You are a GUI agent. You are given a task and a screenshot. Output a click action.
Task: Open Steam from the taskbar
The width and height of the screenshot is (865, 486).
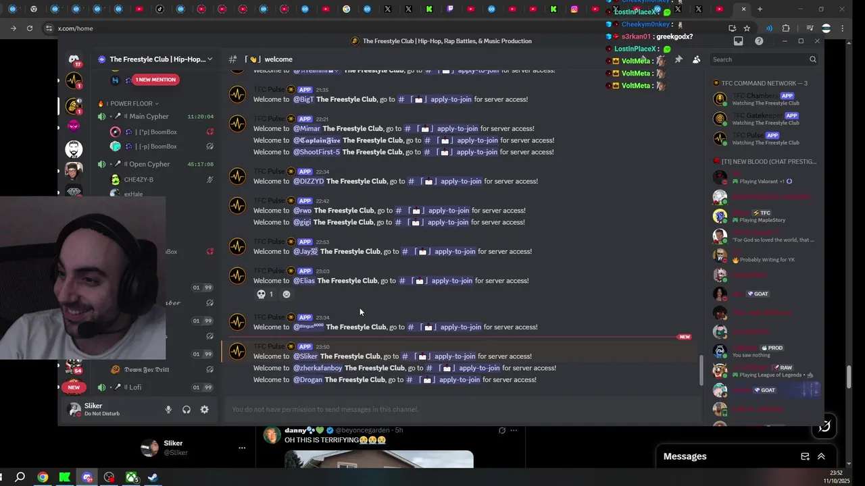[153, 477]
